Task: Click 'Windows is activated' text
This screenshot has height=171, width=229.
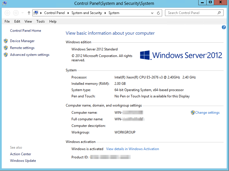Action: click(x=87, y=149)
